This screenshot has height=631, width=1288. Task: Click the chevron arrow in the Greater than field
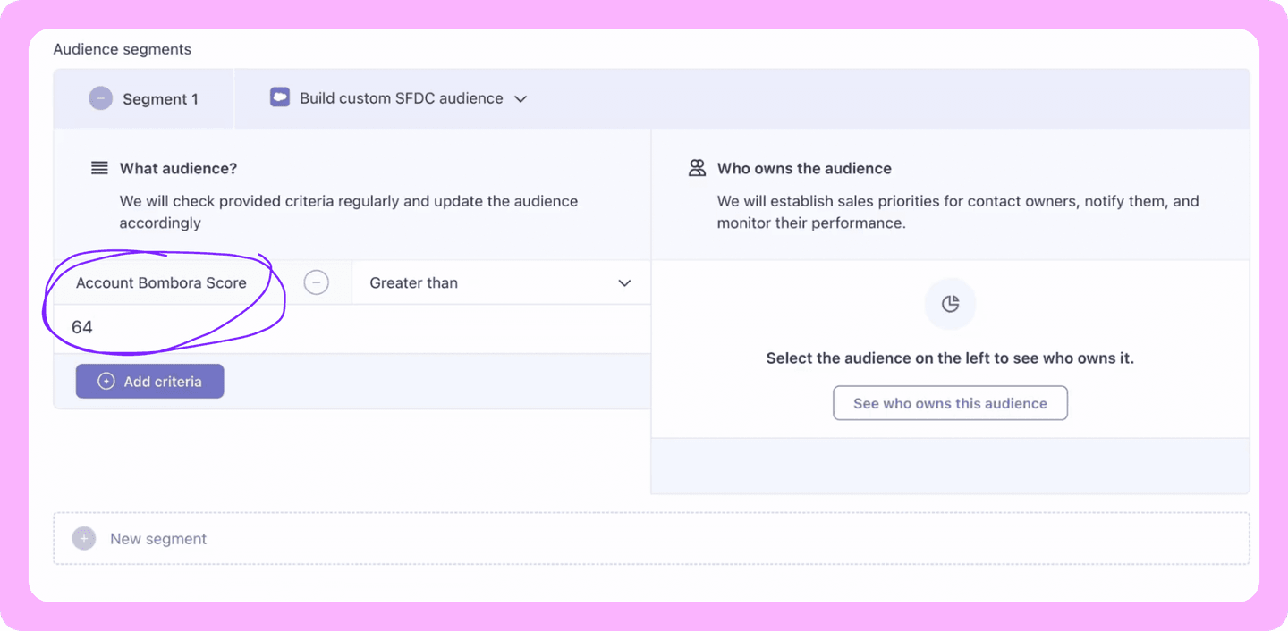624,283
